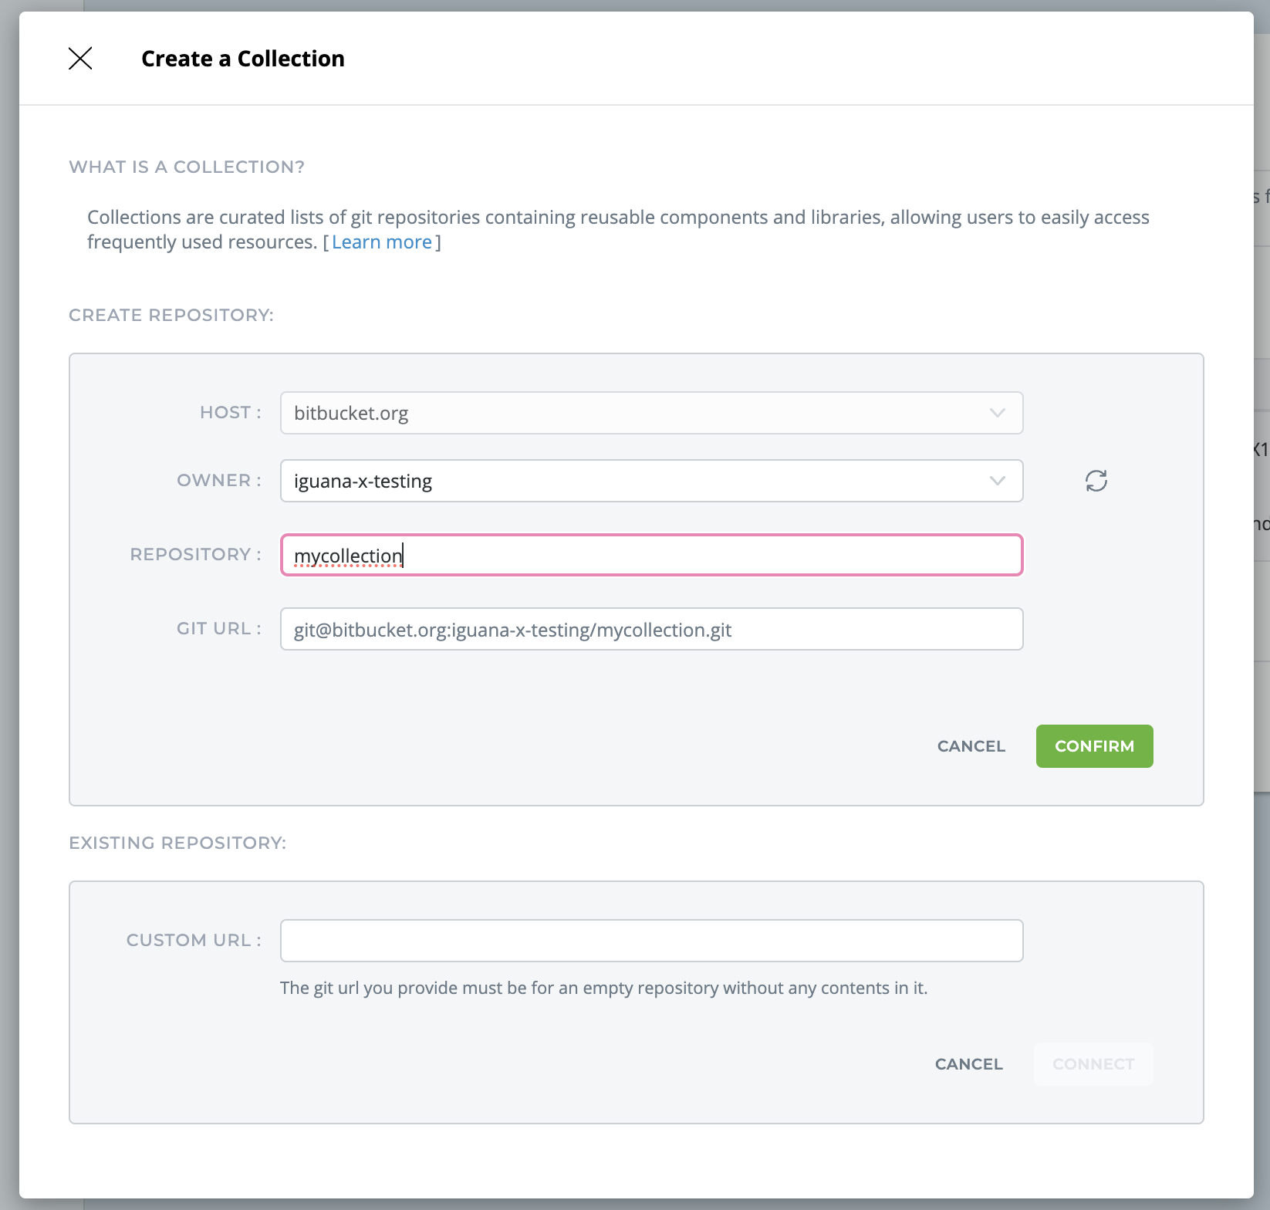Click the Git URL text field

(650, 629)
